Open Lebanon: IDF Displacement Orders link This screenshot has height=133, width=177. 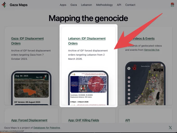pos(87,41)
